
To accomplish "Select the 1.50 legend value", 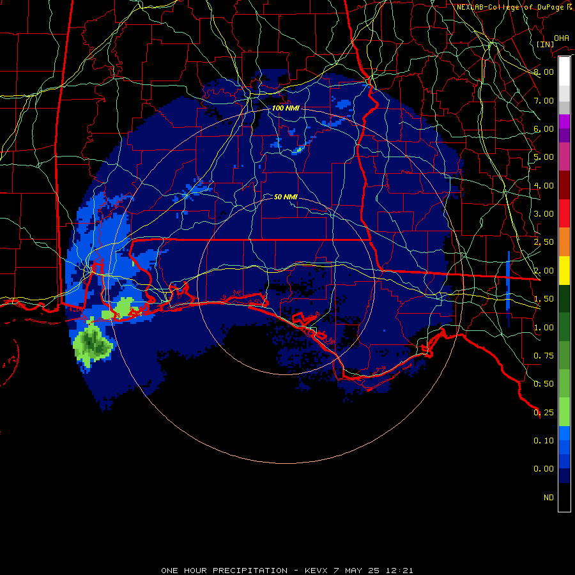I will click(544, 299).
